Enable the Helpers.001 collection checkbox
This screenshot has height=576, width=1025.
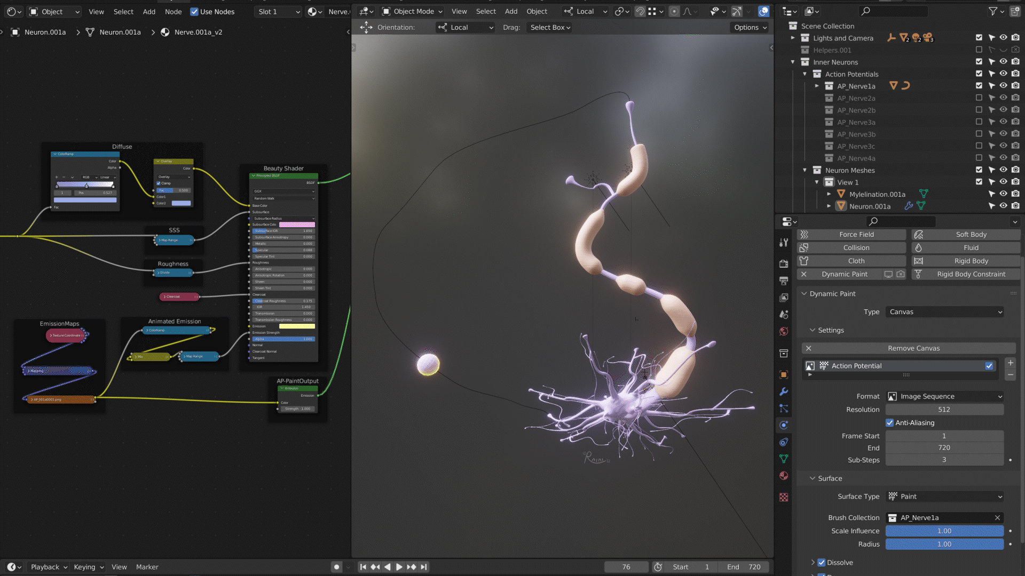tap(979, 50)
